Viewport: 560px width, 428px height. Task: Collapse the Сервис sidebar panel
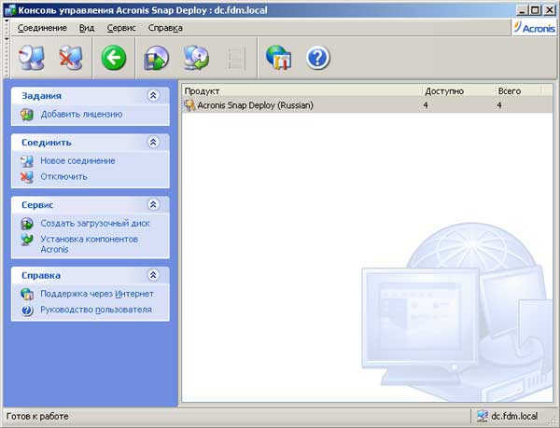[153, 204]
